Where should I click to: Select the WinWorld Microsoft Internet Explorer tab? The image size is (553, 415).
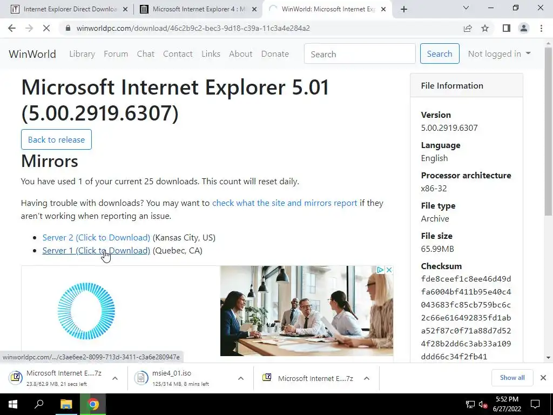[x=327, y=9]
